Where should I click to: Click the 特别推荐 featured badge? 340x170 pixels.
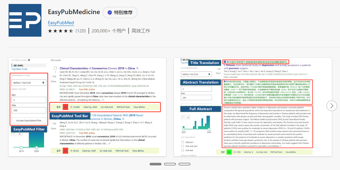(120, 12)
